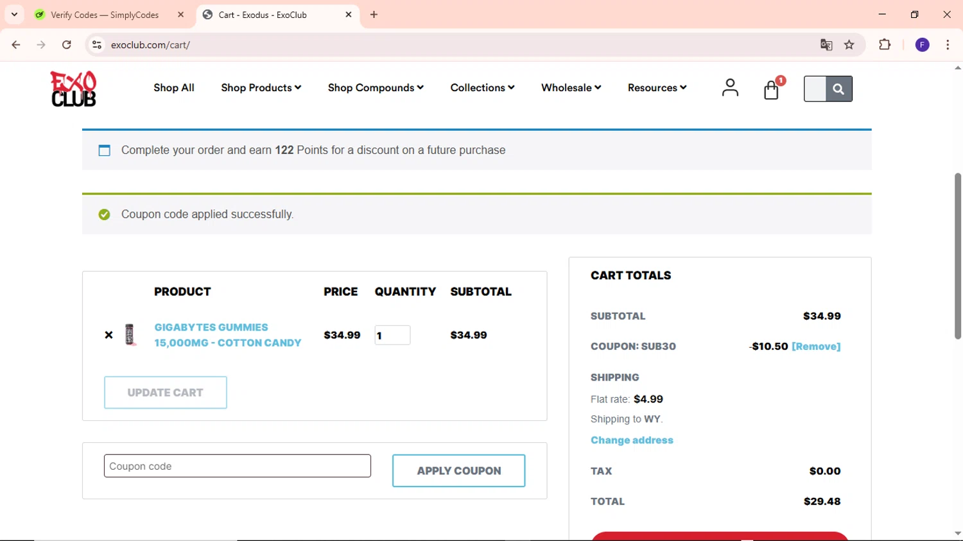Click the ExoClub logo
The height and width of the screenshot is (541, 963).
[x=73, y=89]
